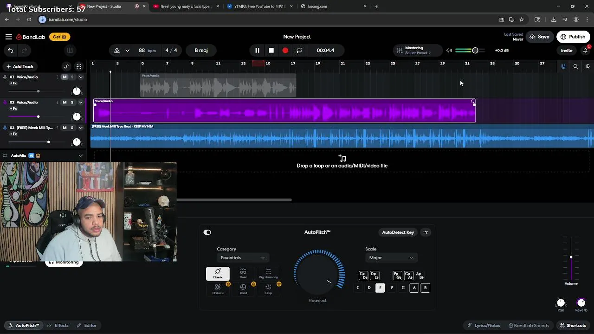Toggle AutoPitch on/off switch
This screenshot has width=594, height=334.
pos(207,232)
